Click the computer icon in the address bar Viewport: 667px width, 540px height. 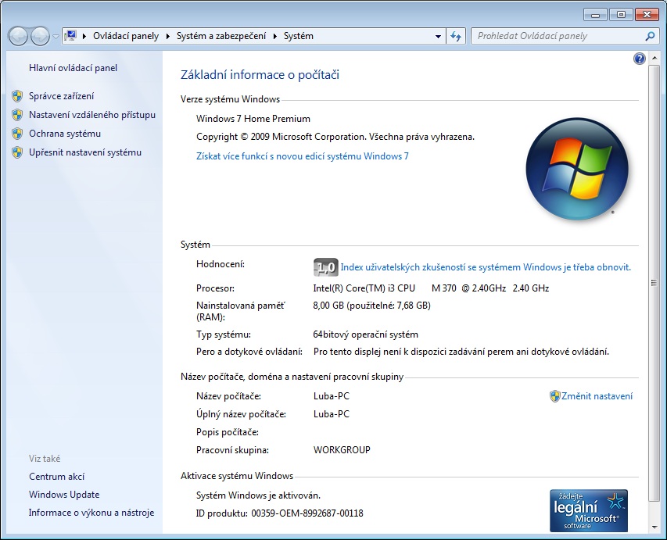pos(71,36)
